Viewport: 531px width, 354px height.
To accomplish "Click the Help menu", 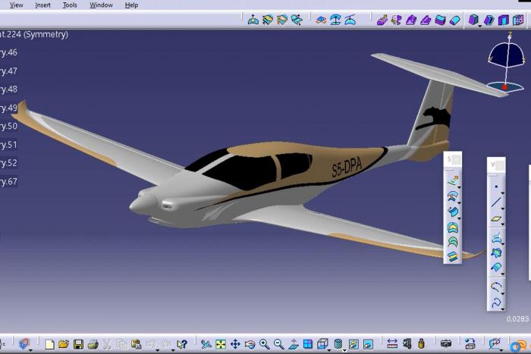I will tap(131, 5).
